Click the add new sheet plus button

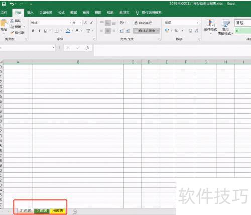(75, 211)
